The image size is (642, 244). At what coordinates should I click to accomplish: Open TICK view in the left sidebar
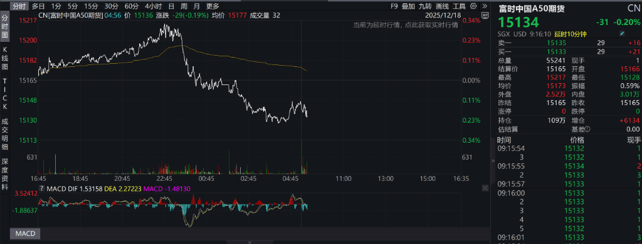(x=5, y=94)
